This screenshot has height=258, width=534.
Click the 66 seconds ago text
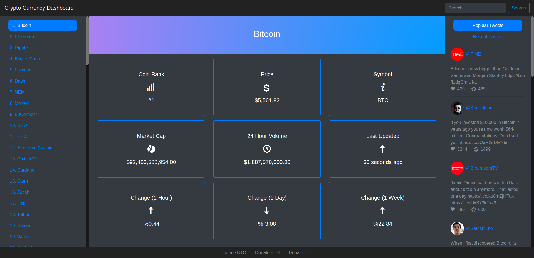383,162
